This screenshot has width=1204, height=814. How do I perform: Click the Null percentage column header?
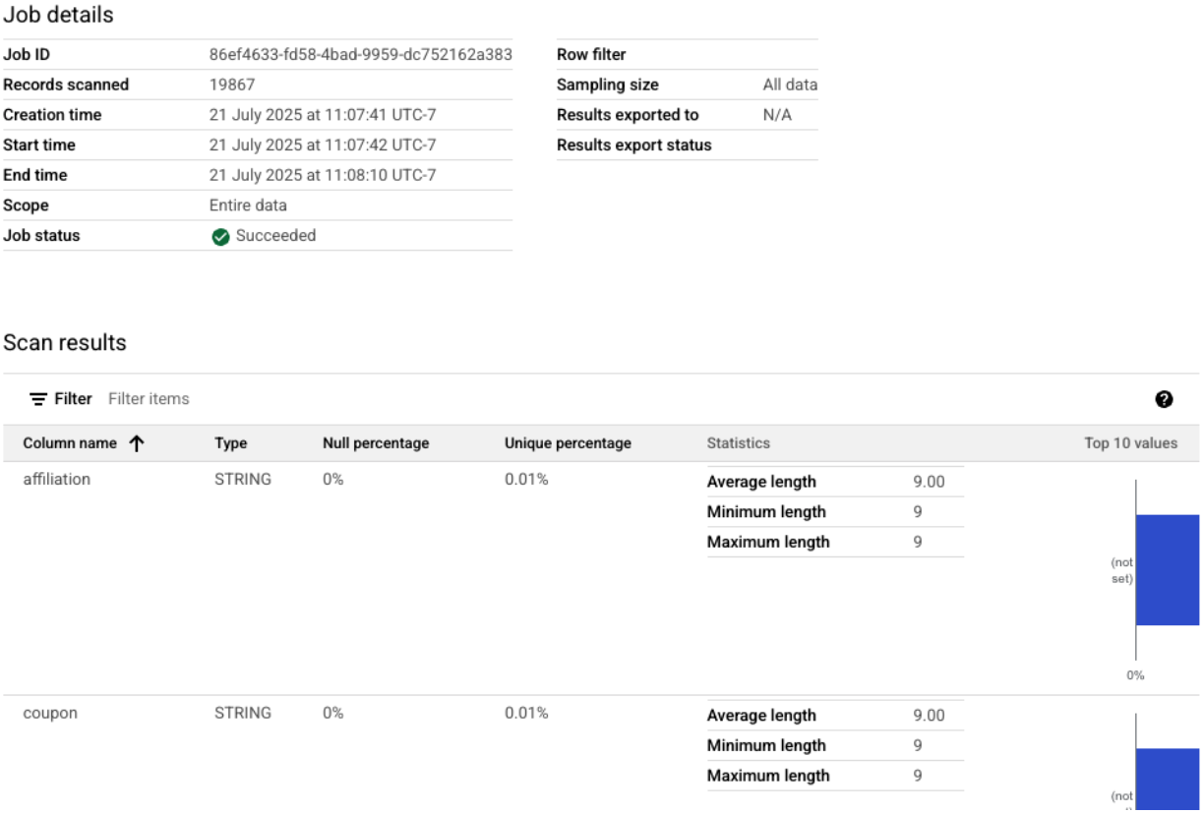(x=376, y=443)
